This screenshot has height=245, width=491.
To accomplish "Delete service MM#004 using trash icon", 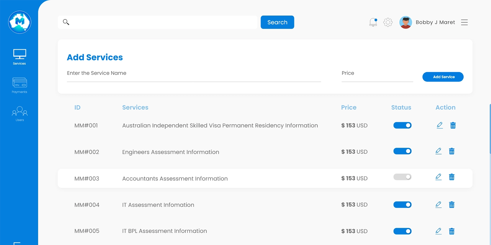I will click(x=452, y=205).
